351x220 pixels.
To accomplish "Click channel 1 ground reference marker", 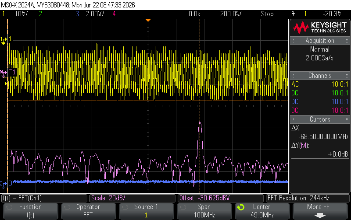I will (4, 40).
